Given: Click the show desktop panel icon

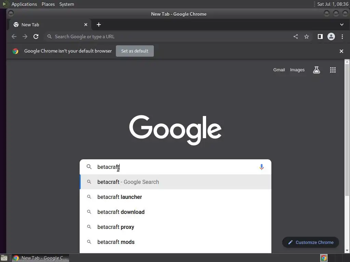Looking at the screenshot, I should pos(4,258).
